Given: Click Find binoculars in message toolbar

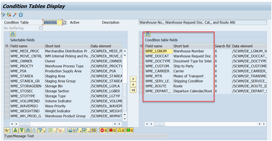Looking at the screenshot, I should [x=28, y=130].
